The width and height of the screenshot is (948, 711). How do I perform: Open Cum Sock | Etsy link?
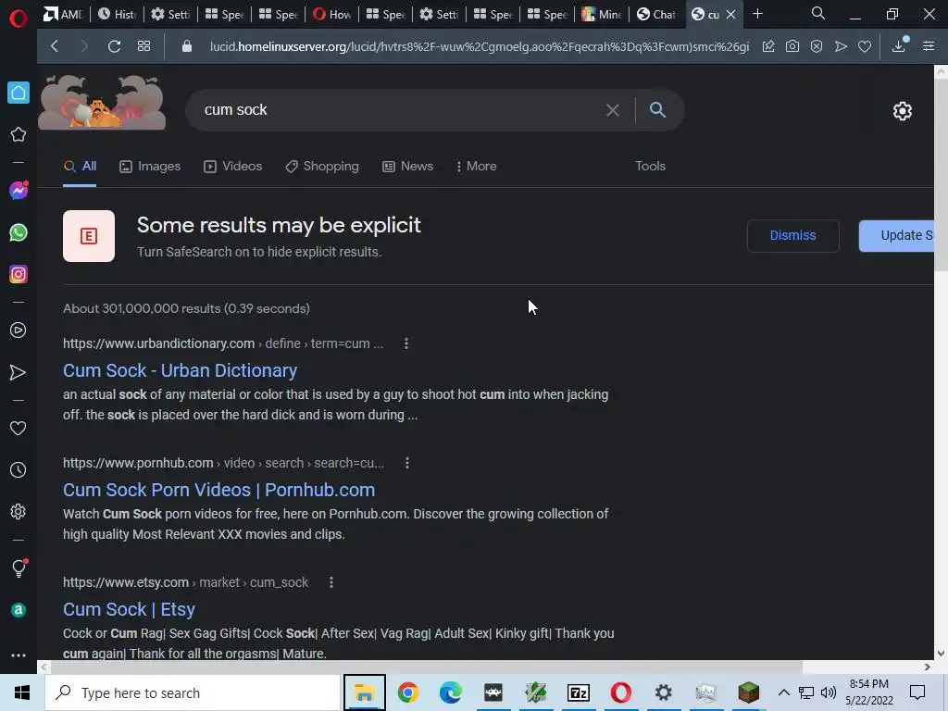tap(129, 609)
